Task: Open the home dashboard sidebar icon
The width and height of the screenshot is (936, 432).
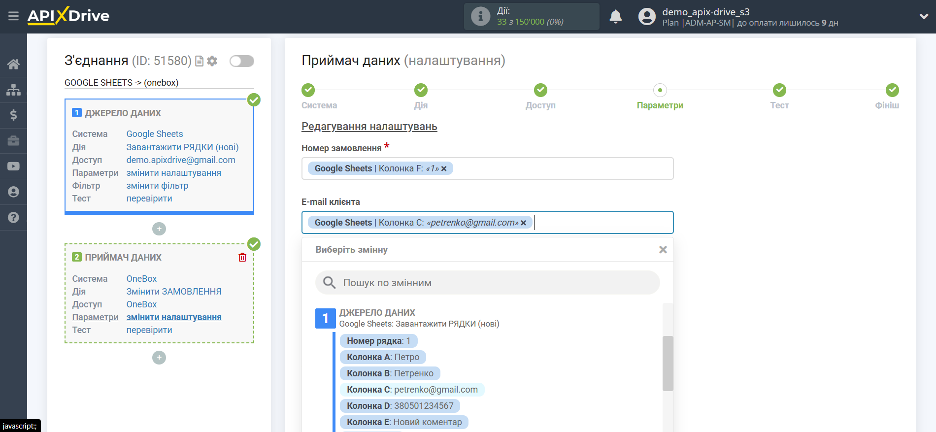Action: click(x=13, y=64)
